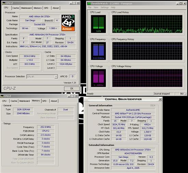Select Mainboard tab in bottom CPU-Z window

pos(25,101)
